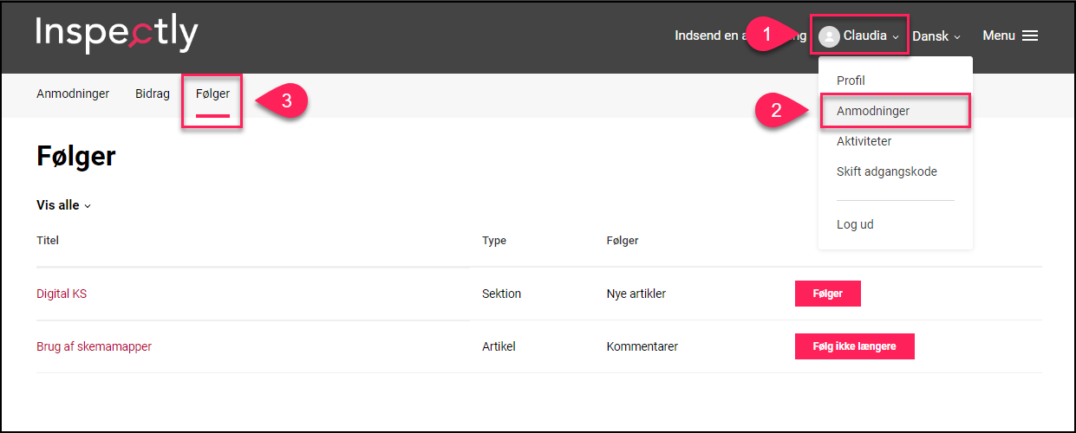Choose Aktiviteter from user menu

864,141
